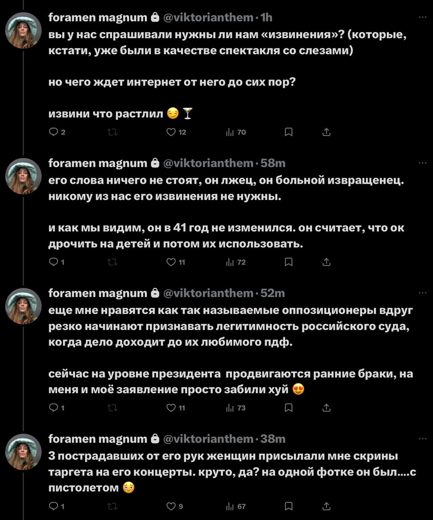
Task: Bookmark the first tweet posted 1h ago
Action: point(289,132)
